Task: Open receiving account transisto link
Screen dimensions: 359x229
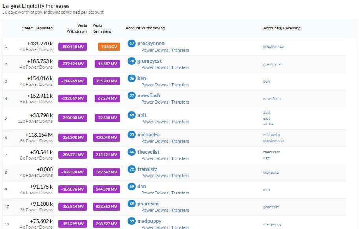Action: coord(271,173)
